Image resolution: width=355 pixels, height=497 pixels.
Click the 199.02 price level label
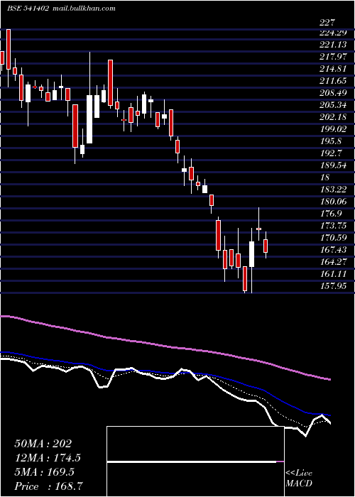click(x=334, y=129)
